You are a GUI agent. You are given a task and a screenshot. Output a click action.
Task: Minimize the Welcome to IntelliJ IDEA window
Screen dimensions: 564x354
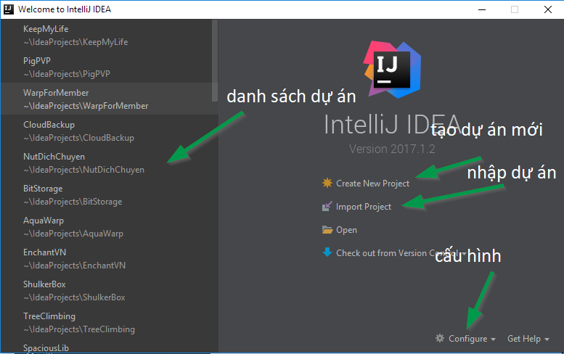(482, 9)
